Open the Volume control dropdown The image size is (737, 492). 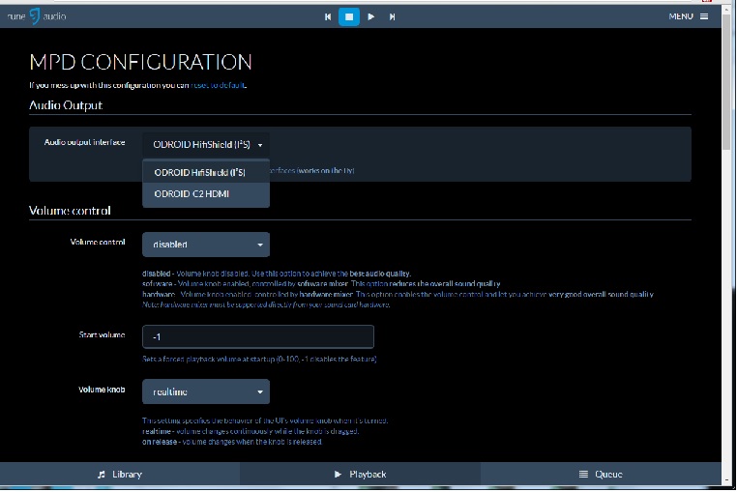(x=206, y=245)
